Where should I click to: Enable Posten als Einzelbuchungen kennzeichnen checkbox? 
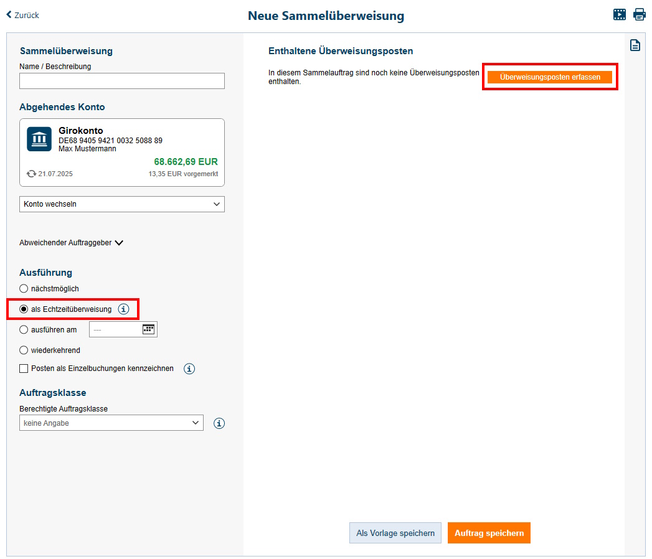pos(24,369)
